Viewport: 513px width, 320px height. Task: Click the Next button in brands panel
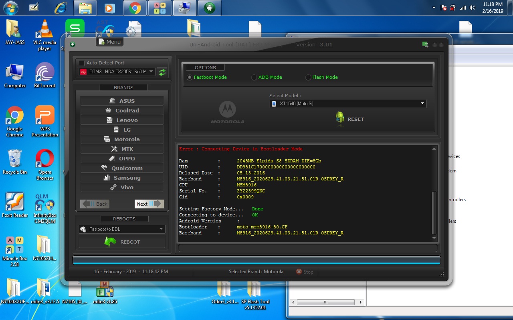(x=149, y=204)
